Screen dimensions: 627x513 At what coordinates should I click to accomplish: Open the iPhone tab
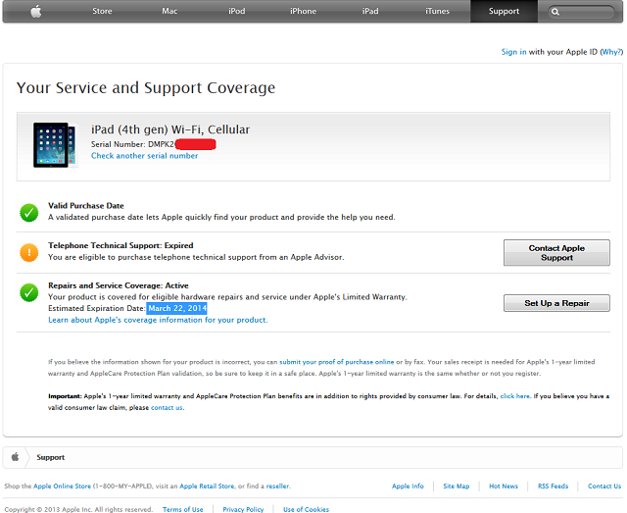tap(303, 11)
